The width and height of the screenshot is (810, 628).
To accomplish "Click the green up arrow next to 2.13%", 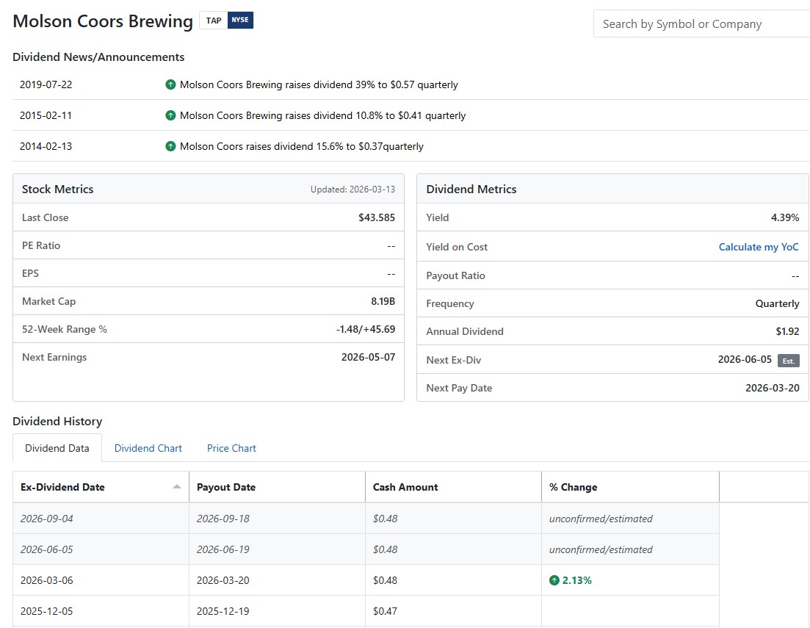I will coord(554,580).
